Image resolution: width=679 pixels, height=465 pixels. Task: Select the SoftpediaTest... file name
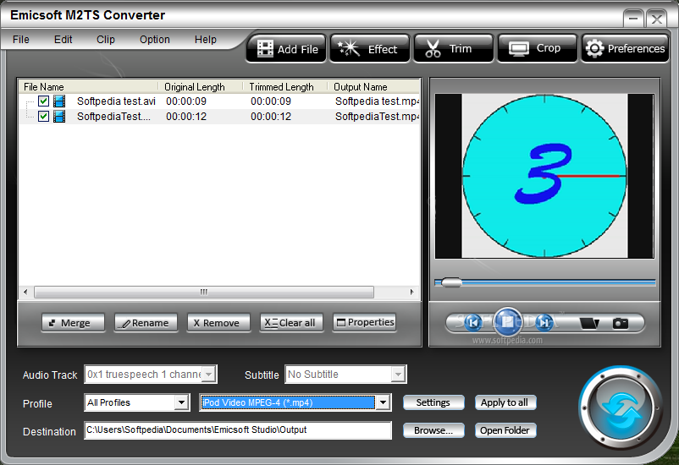pos(114,117)
